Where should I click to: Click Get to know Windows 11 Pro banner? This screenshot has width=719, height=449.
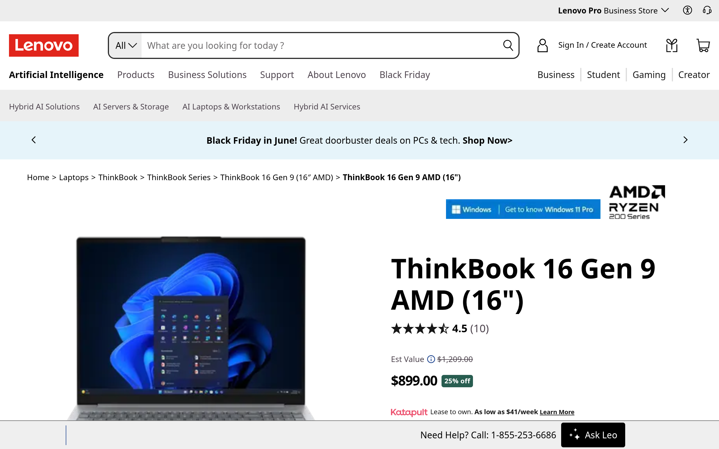pos(523,209)
